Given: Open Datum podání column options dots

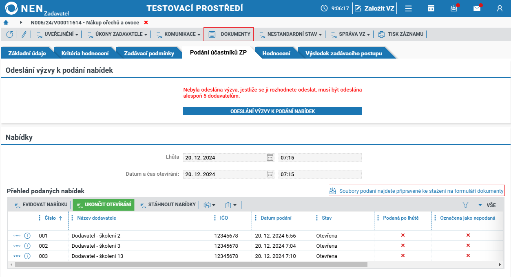Looking at the screenshot, I should click(x=256, y=218).
